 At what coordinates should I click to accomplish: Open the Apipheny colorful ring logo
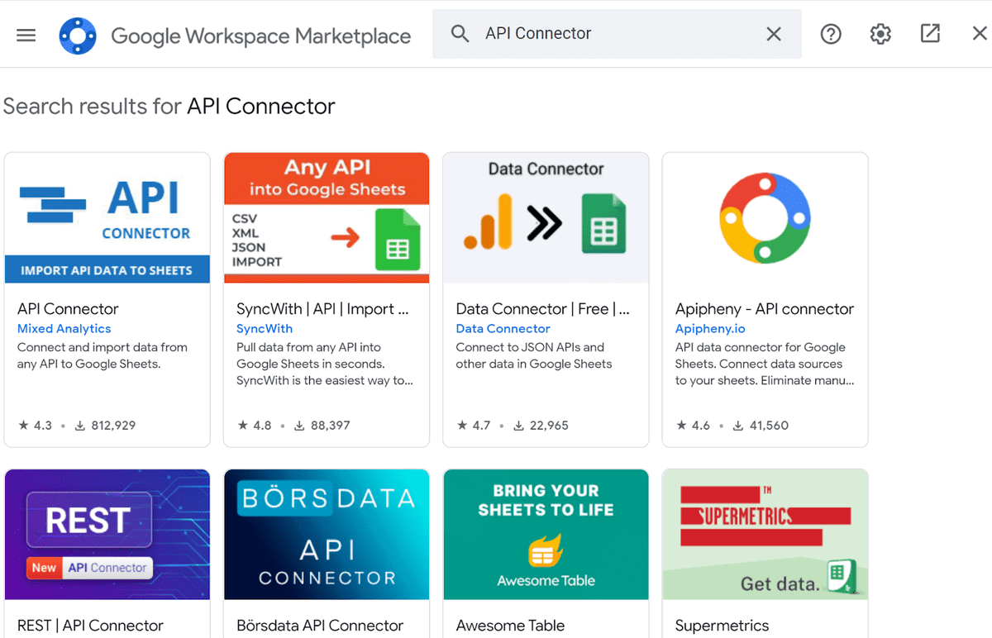point(765,217)
